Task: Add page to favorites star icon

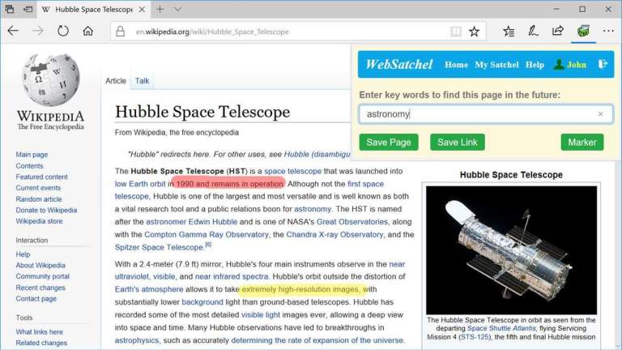Action: click(x=474, y=32)
